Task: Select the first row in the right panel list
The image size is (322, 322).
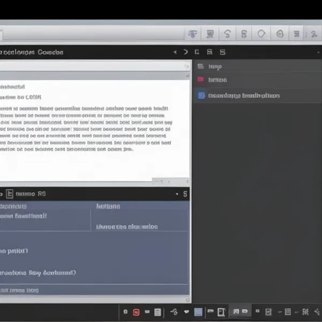Action: click(x=257, y=67)
